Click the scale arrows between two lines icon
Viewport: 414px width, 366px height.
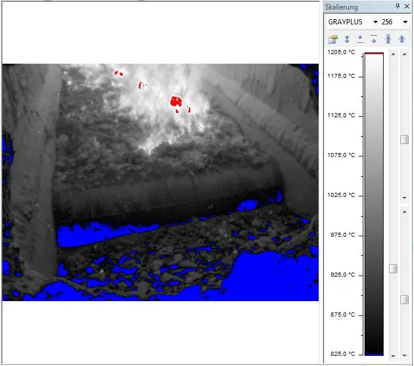pyautogui.click(x=388, y=39)
